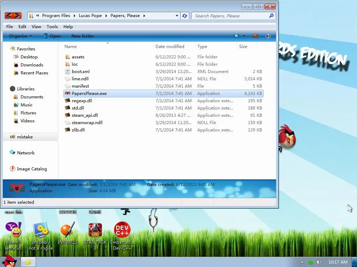Image resolution: width=357 pixels, height=267 pixels.
Task: Go back with the orange left arrow
Action: click(x=9, y=16)
